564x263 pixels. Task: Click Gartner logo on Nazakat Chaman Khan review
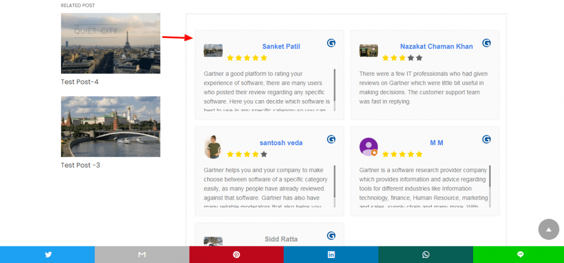[486, 43]
